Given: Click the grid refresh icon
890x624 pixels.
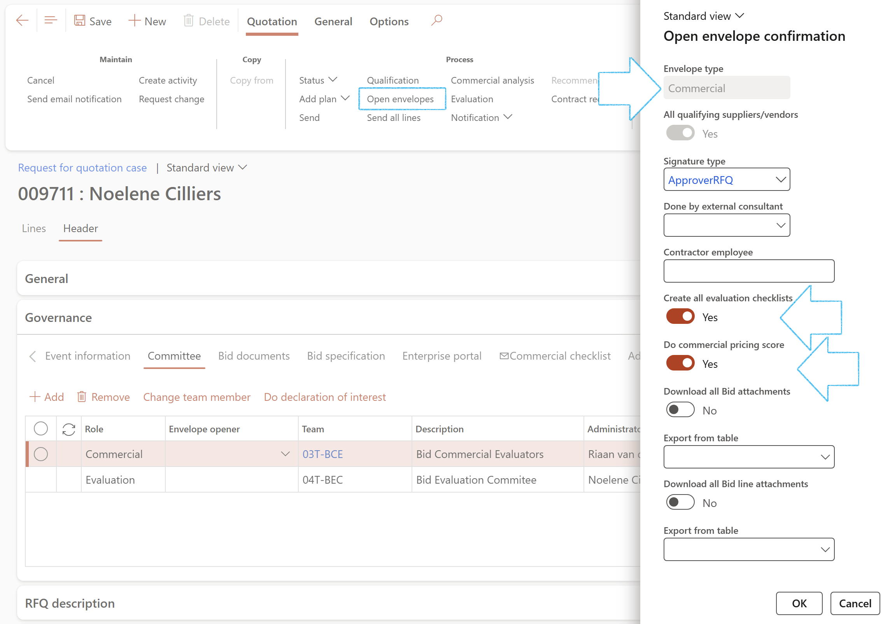Looking at the screenshot, I should pyautogui.click(x=69, y=429).
